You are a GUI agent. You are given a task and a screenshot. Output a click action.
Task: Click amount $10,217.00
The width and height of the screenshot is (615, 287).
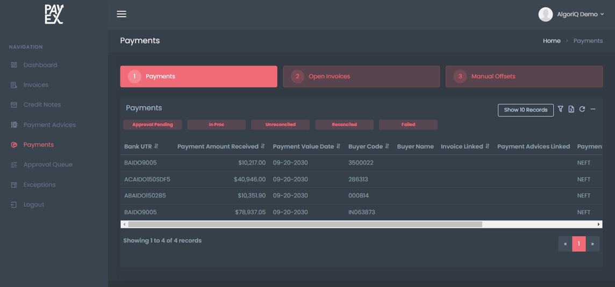(x=252, y=163)
